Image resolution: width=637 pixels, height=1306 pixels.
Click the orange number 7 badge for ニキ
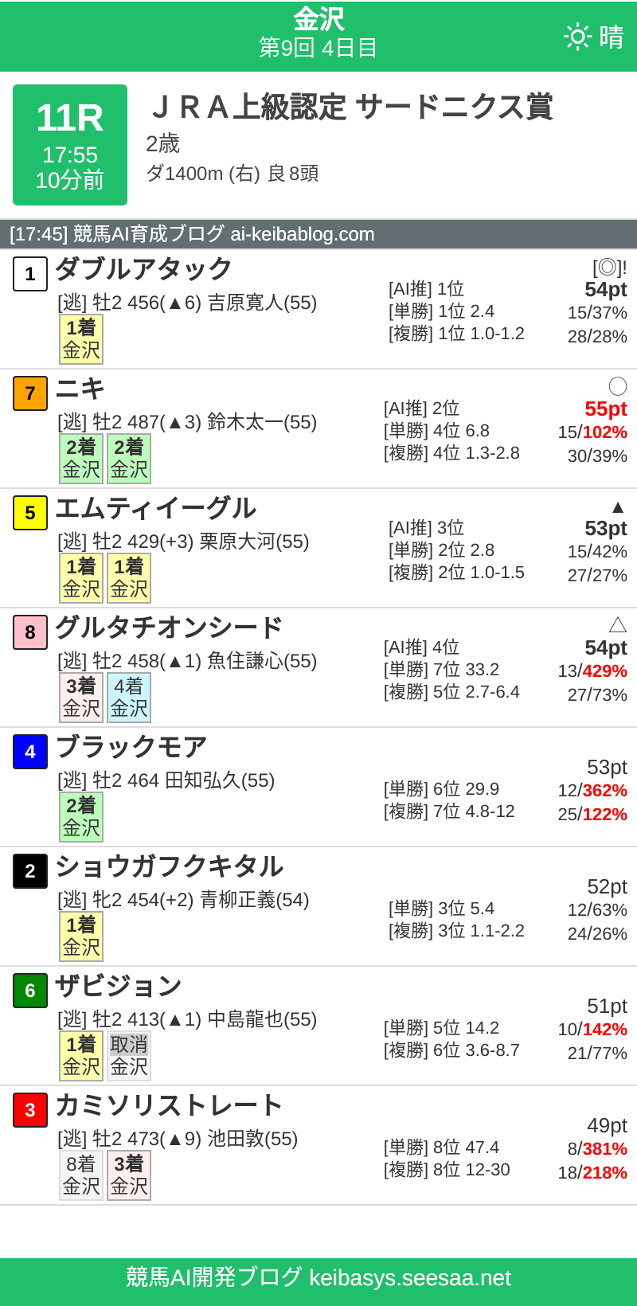tap(29, 393)
